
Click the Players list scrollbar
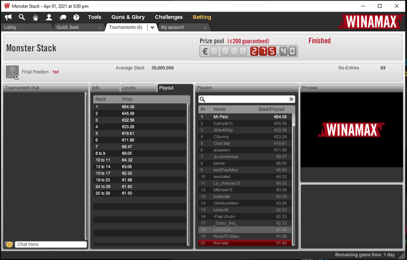coord(294,179)
